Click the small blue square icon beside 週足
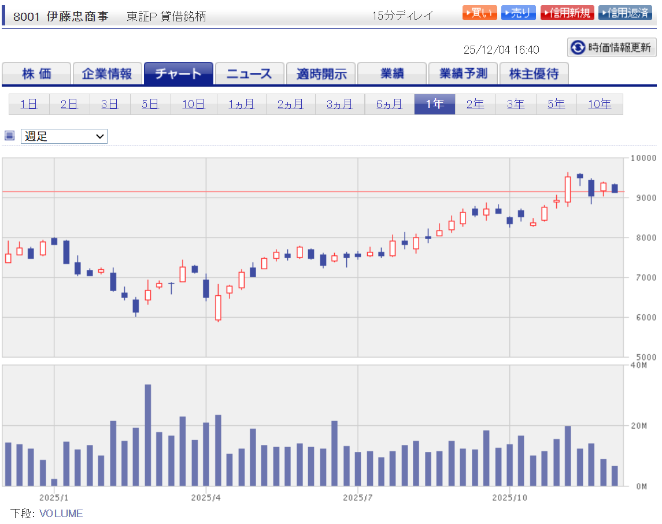This screenshot has width=662, height=524. [x=9, y=136]
